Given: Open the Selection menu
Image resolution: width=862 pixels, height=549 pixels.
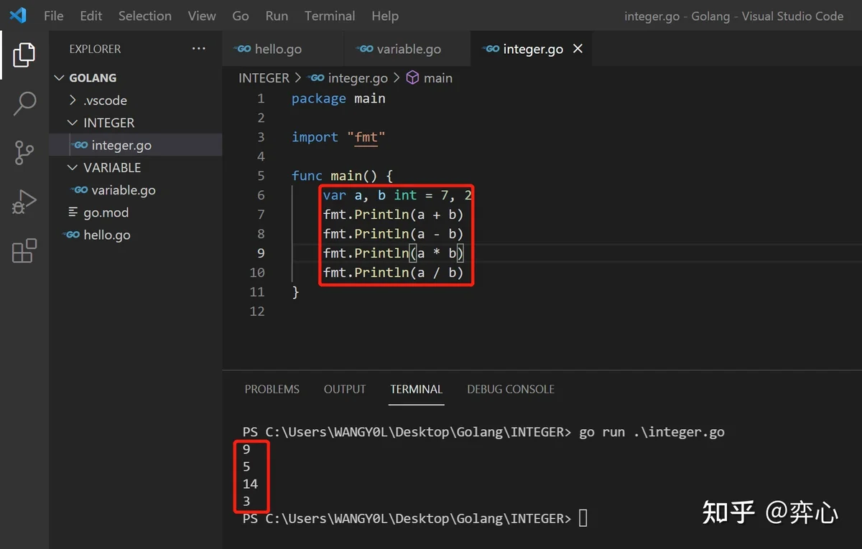Looking at the screenshot, I should (145, 16).
